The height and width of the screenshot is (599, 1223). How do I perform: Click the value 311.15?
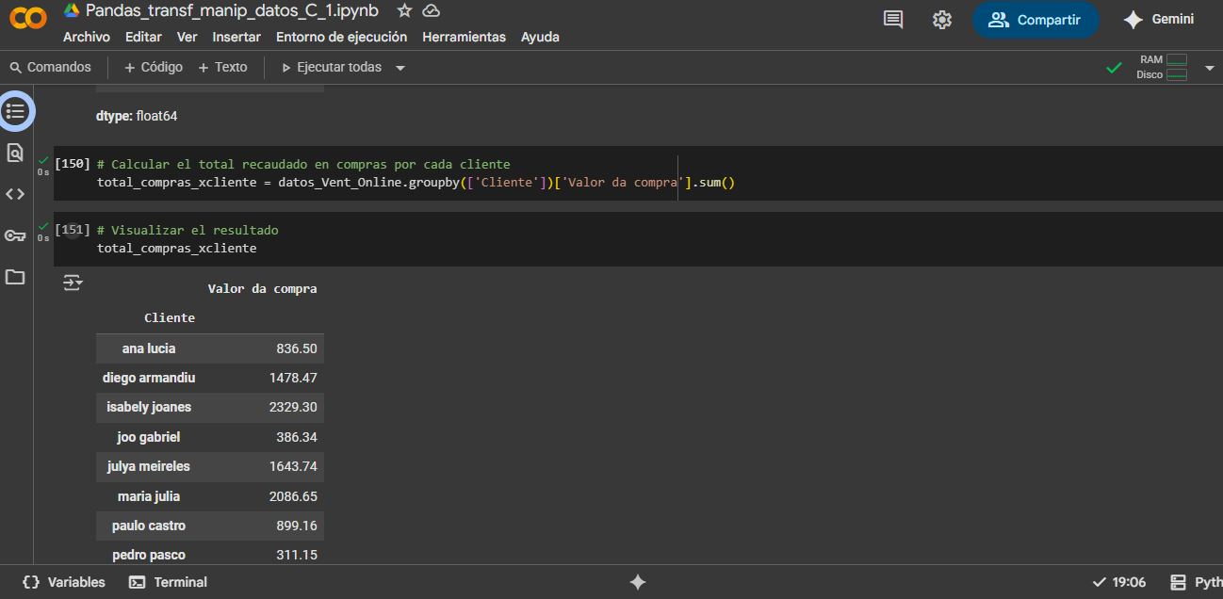[x=297, y=555]
